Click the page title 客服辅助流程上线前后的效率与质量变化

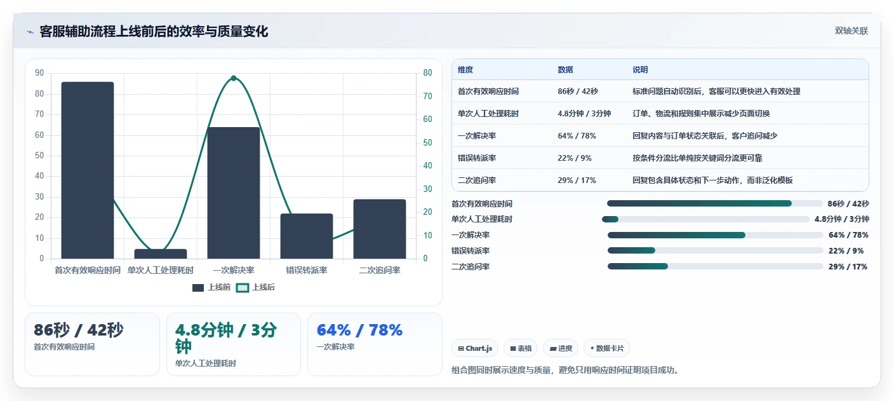154,32
